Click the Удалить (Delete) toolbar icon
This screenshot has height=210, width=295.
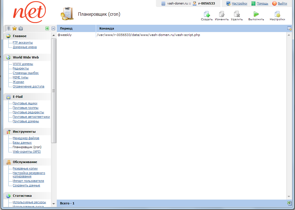pyautogui.click(x=237, y=15)
